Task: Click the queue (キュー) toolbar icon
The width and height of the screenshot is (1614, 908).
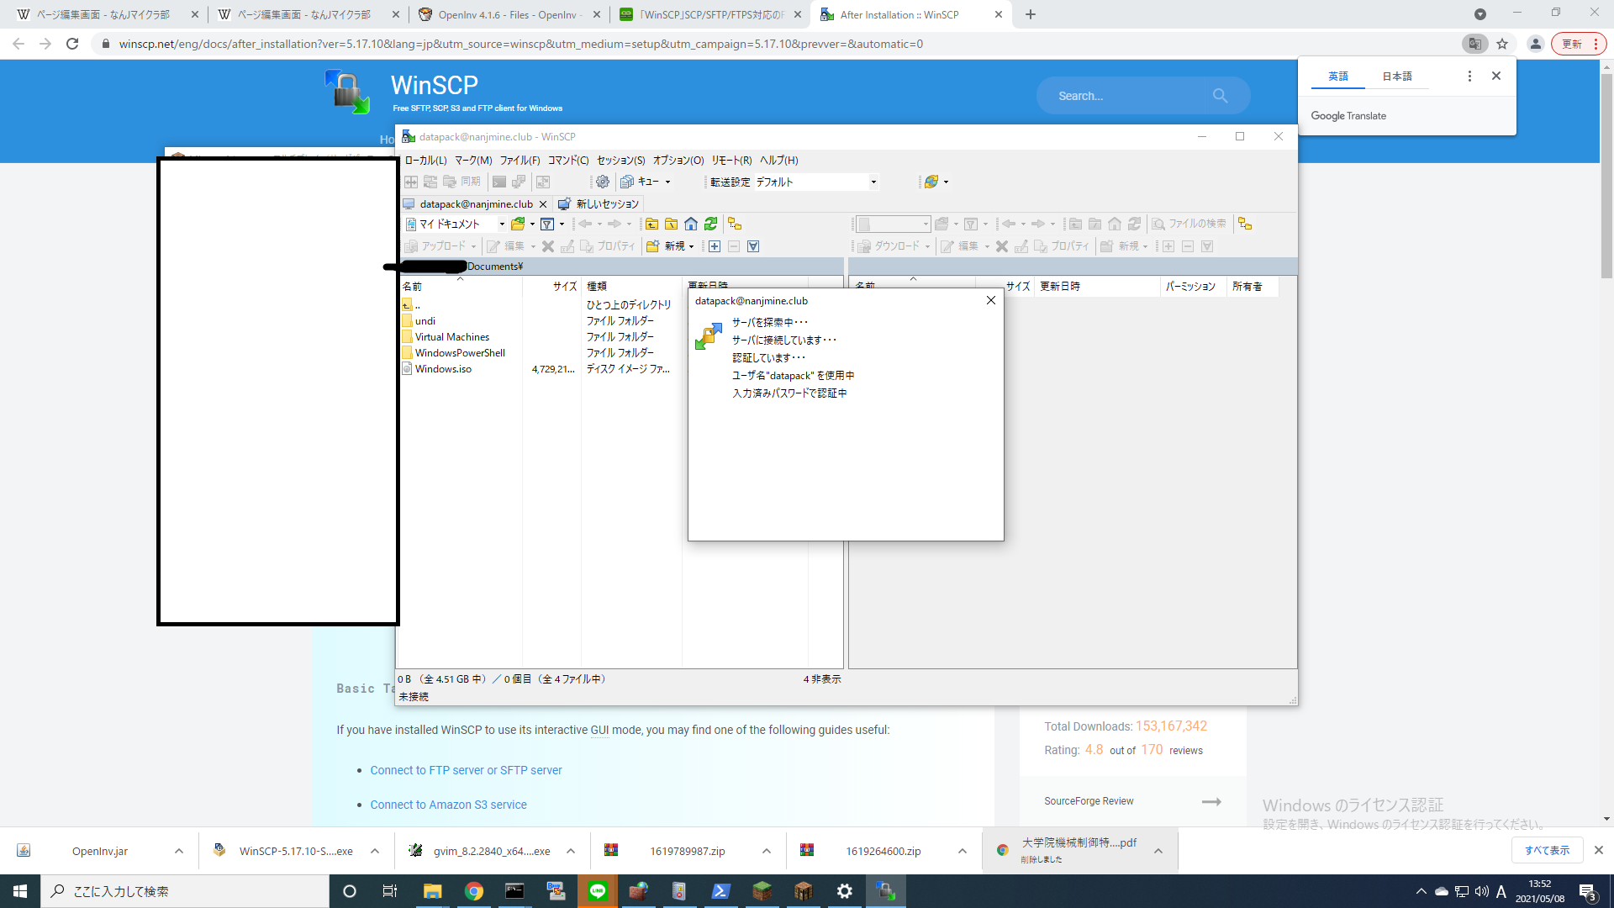Action: pos(627,182)
